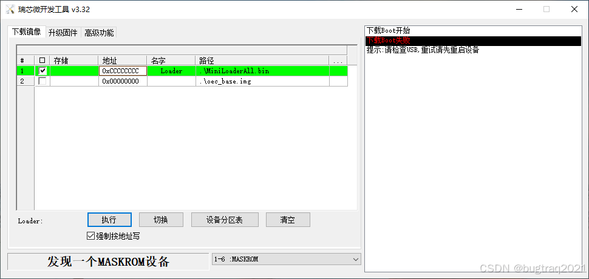Open the 升级固件 tab
Image resolution: width=589 pixels, height=279 pixels.
(63, 33)
